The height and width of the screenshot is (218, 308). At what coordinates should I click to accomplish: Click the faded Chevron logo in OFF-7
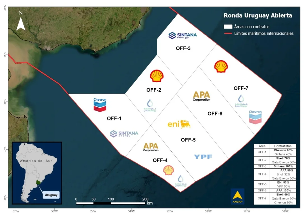255,117
